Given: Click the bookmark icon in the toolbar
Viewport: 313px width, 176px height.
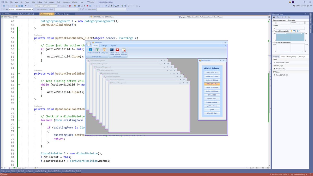Looking at the screenshot, I should (129, 6).
